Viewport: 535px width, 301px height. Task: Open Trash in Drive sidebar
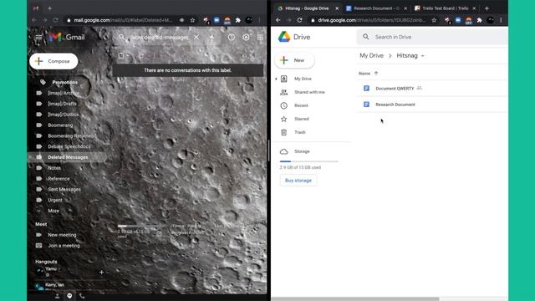[x=300, y=132]
